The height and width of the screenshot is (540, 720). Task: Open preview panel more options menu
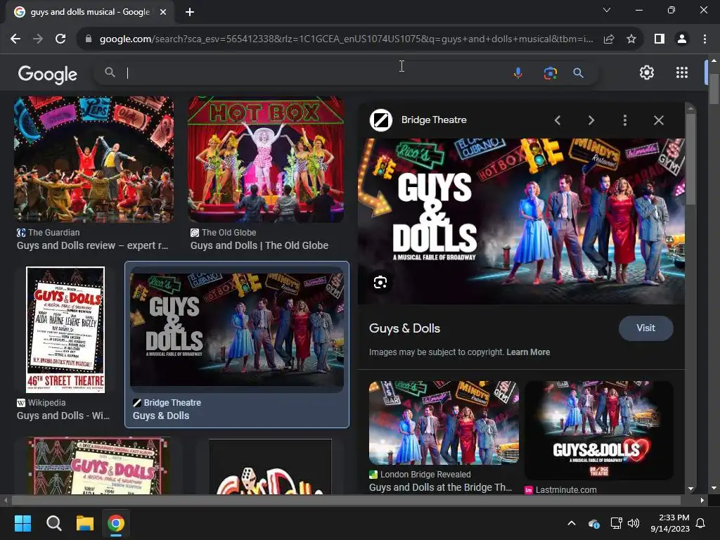click(624, 120)
